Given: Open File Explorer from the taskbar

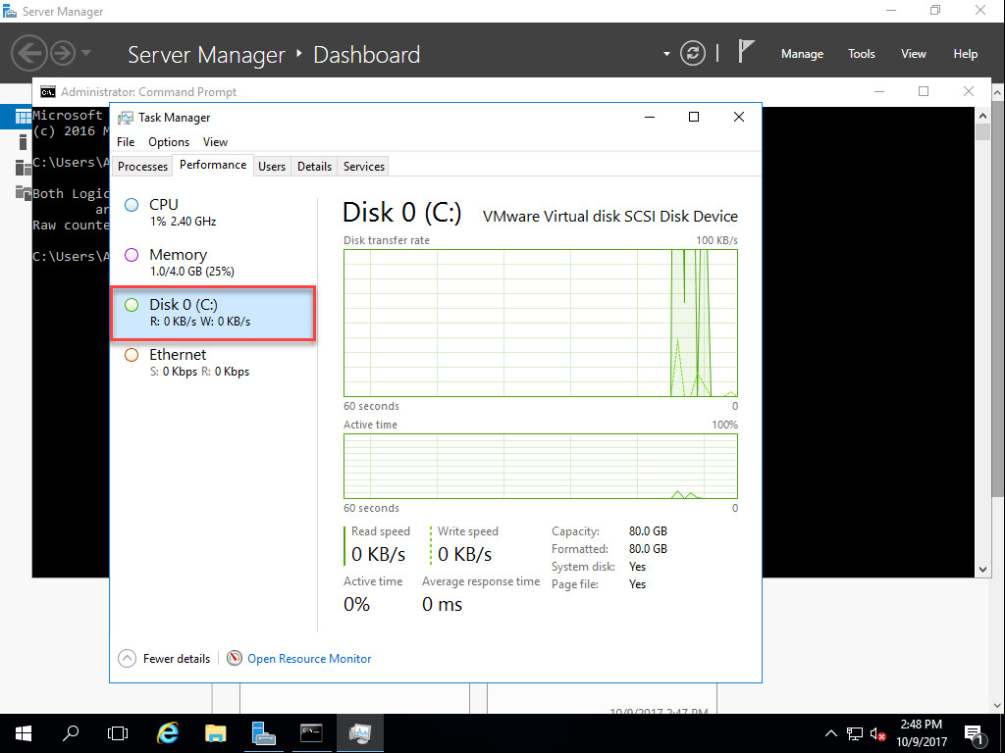Looking at the screenshot, I should pos(215,732).
